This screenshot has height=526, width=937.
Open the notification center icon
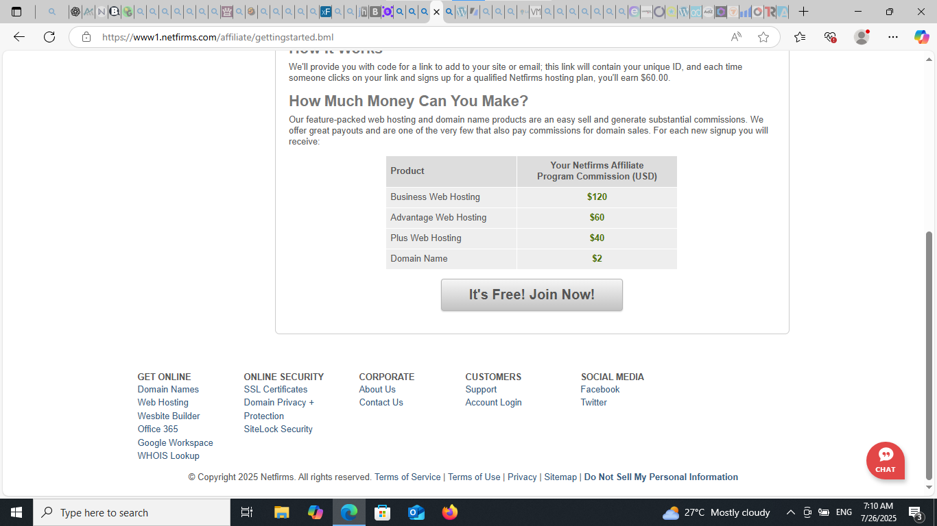tap(915, 512)
